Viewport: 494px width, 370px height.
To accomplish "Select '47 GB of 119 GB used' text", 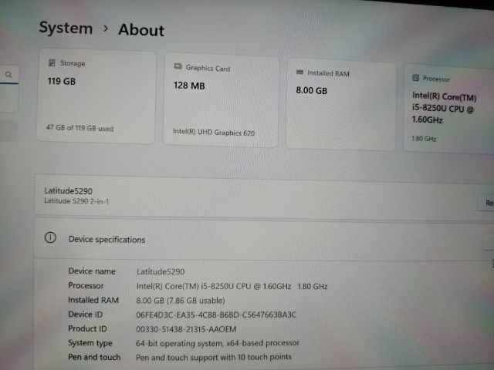I will (80, 128).
